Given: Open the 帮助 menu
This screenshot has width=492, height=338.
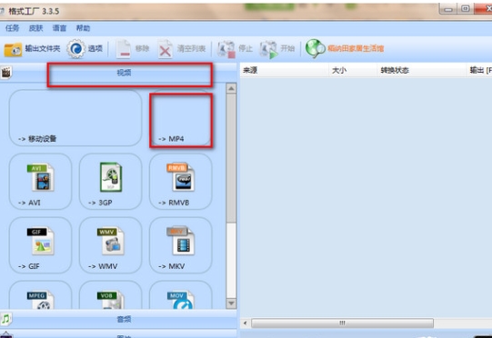Looking at the screenshot, I should [x=83, y=28].
